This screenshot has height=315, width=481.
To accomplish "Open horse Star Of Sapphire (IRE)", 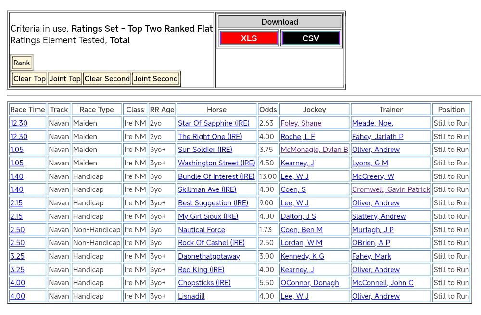I will (x=214, y=123).
